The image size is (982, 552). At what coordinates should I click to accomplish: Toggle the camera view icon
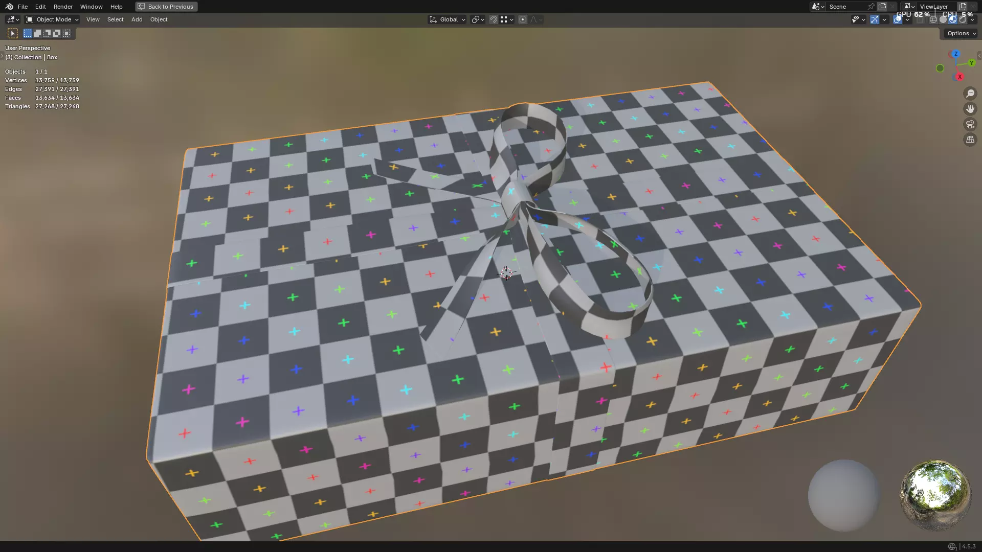970,124
